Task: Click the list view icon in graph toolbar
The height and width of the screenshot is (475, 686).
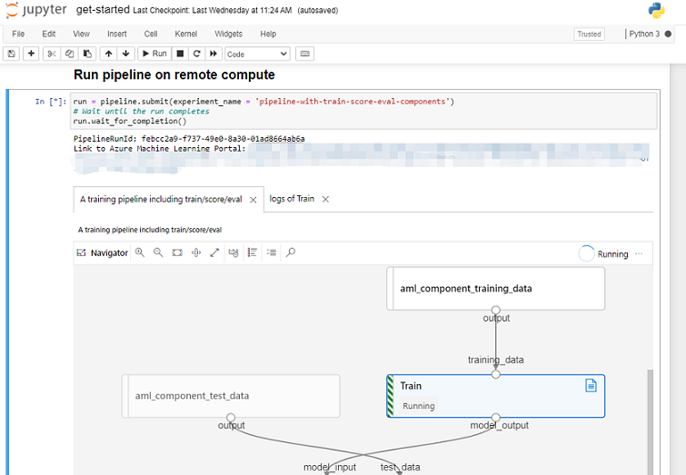Action: 252,252
